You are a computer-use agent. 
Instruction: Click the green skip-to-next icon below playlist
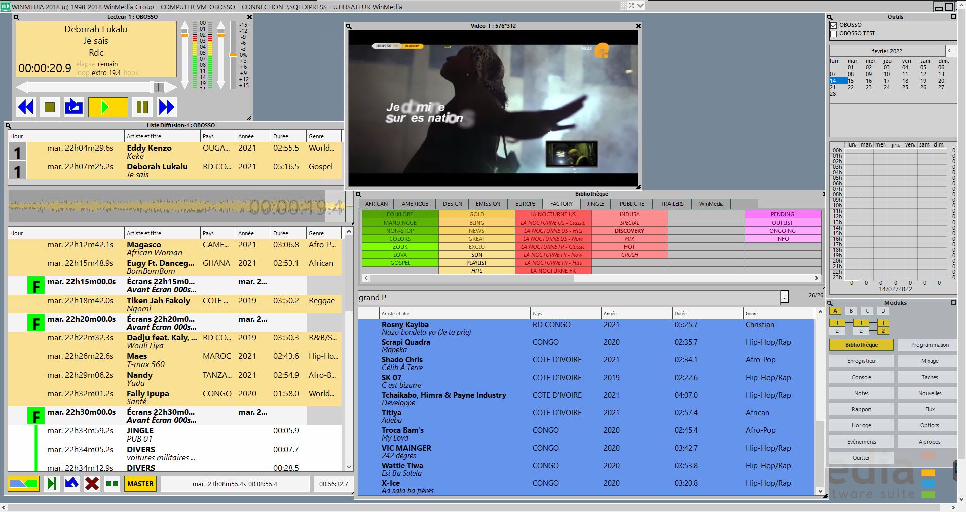pyautogui.click(x=52, y=484)
